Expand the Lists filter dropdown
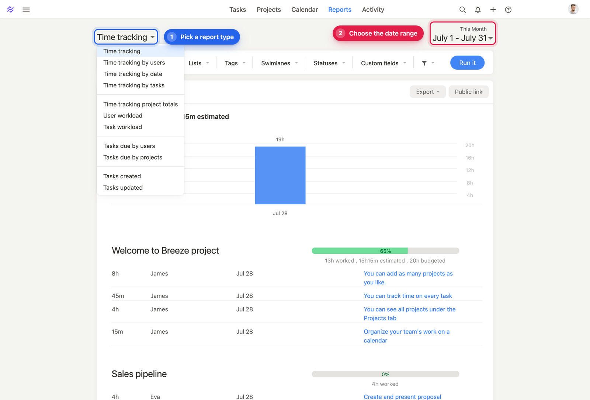This screenshot has width=590, height=400. tap(199, 63)
